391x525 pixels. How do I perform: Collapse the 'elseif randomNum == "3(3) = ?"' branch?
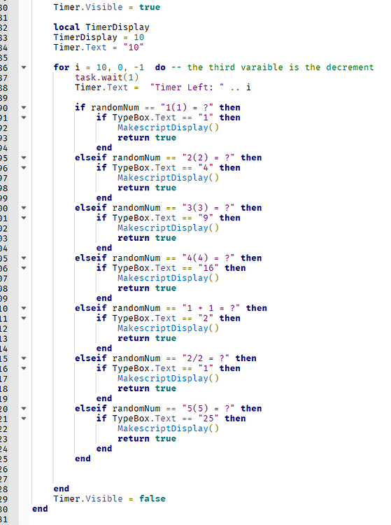[x=24, y=208]
